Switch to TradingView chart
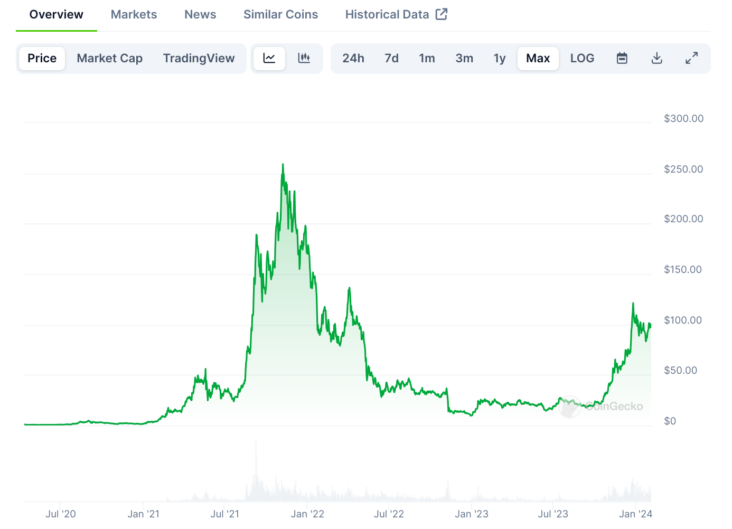Screen dimensions: 732x529 pos(199,58)
